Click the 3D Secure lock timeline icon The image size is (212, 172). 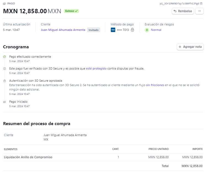point(5,81)
